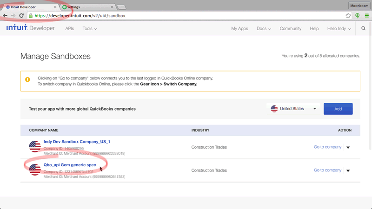Reload the page with the refresh icon
Image resolution: width=372 pixels, height=209 pixels.
21,16
